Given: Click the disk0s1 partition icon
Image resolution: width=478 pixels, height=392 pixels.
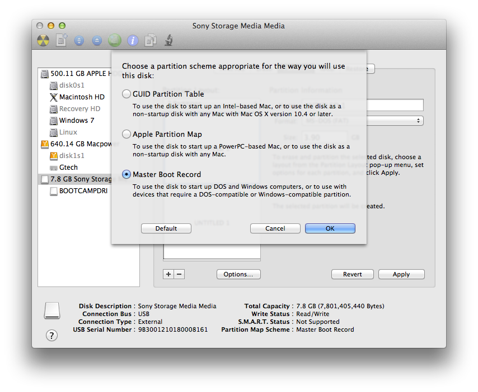Looking at the screenshot, I should (54, 86).
